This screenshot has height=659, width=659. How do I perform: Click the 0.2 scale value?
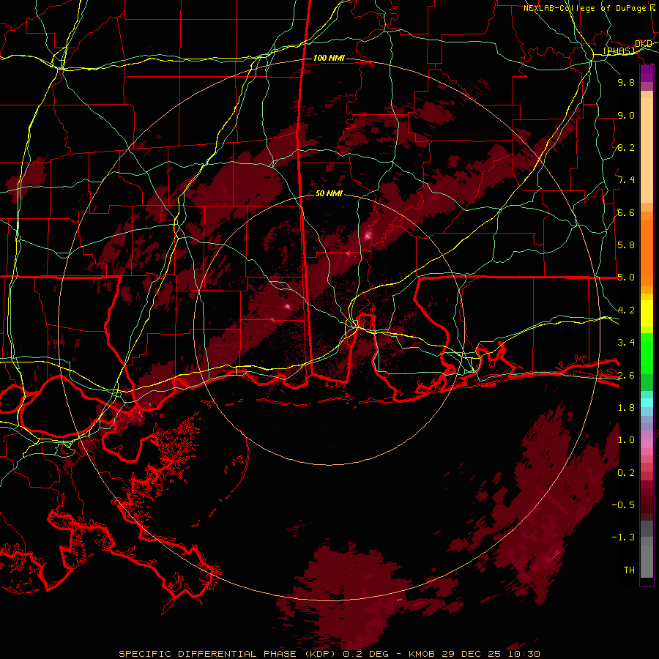(x=626, y=473)
